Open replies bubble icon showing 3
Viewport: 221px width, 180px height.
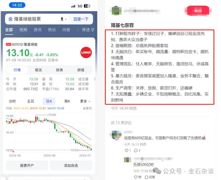pos(136,151)
